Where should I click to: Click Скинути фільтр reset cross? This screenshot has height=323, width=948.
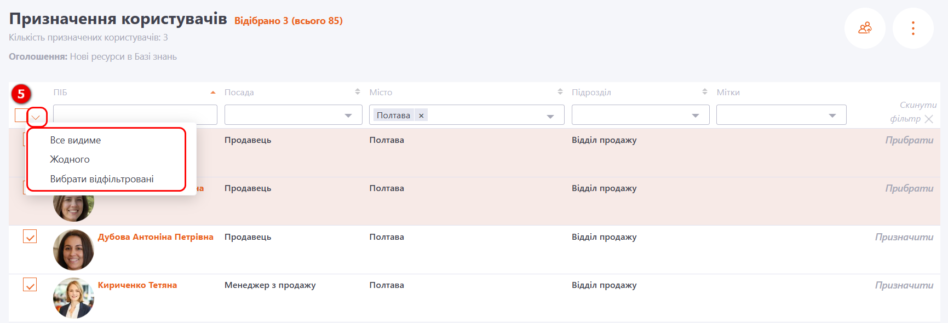[x=928, y=119]
